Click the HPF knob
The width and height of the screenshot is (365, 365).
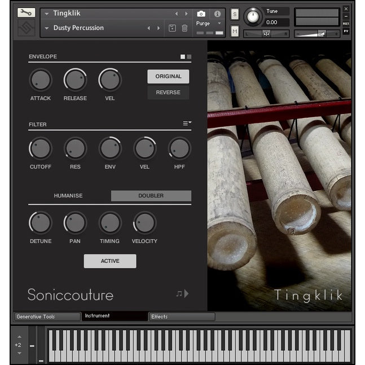pos(179,148)
